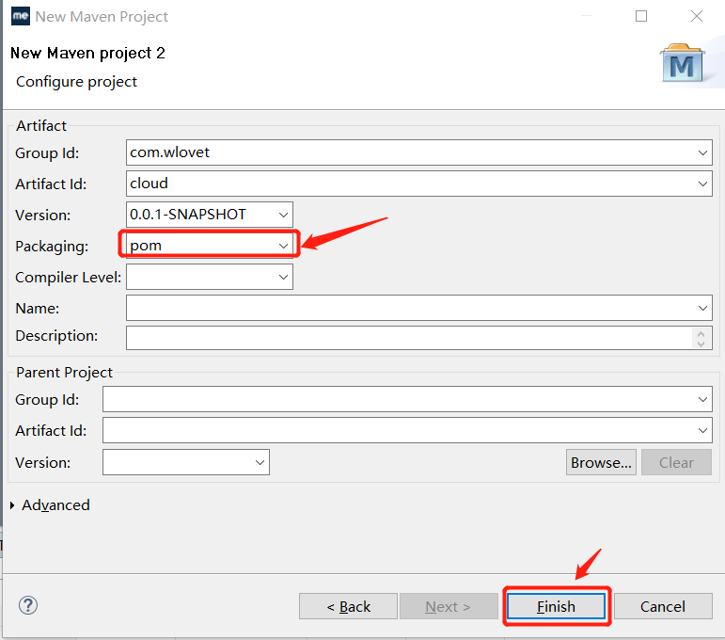Image resolution: width=725 pixels, height=640 pixels.
Task: Click the disabled Clear button
Action: (x=676, y=462)
